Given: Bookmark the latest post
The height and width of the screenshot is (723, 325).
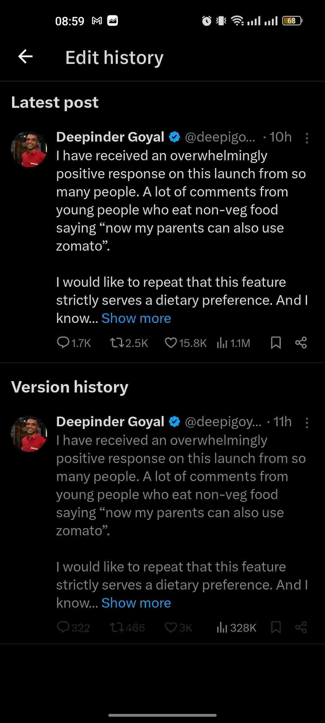Looking at the screenshot, I should (x=276, y=343).
